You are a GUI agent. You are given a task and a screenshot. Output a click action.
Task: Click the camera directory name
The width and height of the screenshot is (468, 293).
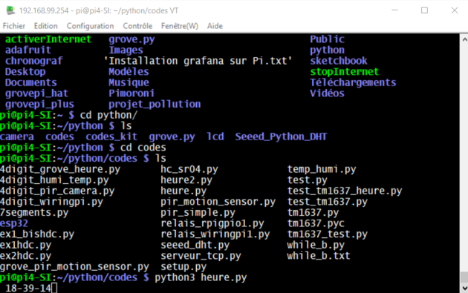click(x=17, y=136)
